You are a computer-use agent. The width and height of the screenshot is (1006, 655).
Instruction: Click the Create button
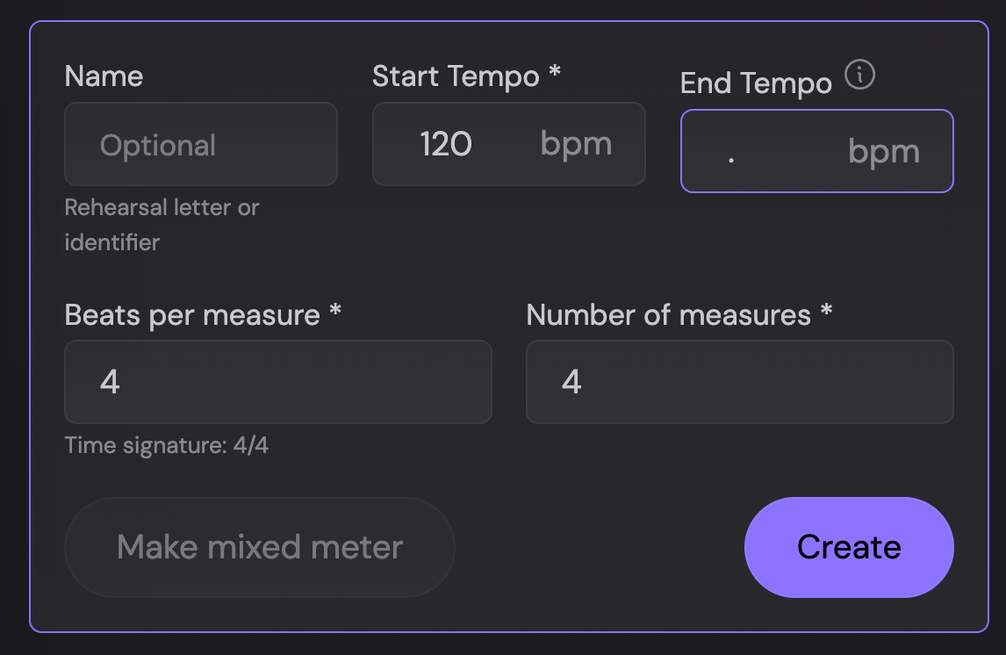tap(848, 547)
